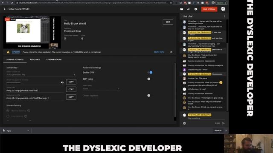The height and width of the screenshot is (153, 273).
Task: Select 'Your command line background' chat message
Action: point(203,56)
